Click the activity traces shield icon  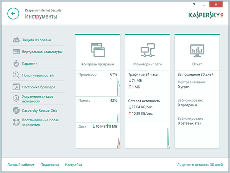pyautogui.click(x=16, y=99)
